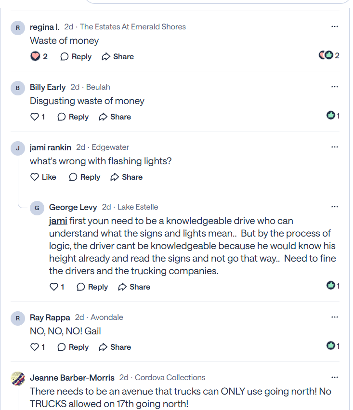Share jami rankin's comment
Screen dimensions: 353x410
pos(127,177)
